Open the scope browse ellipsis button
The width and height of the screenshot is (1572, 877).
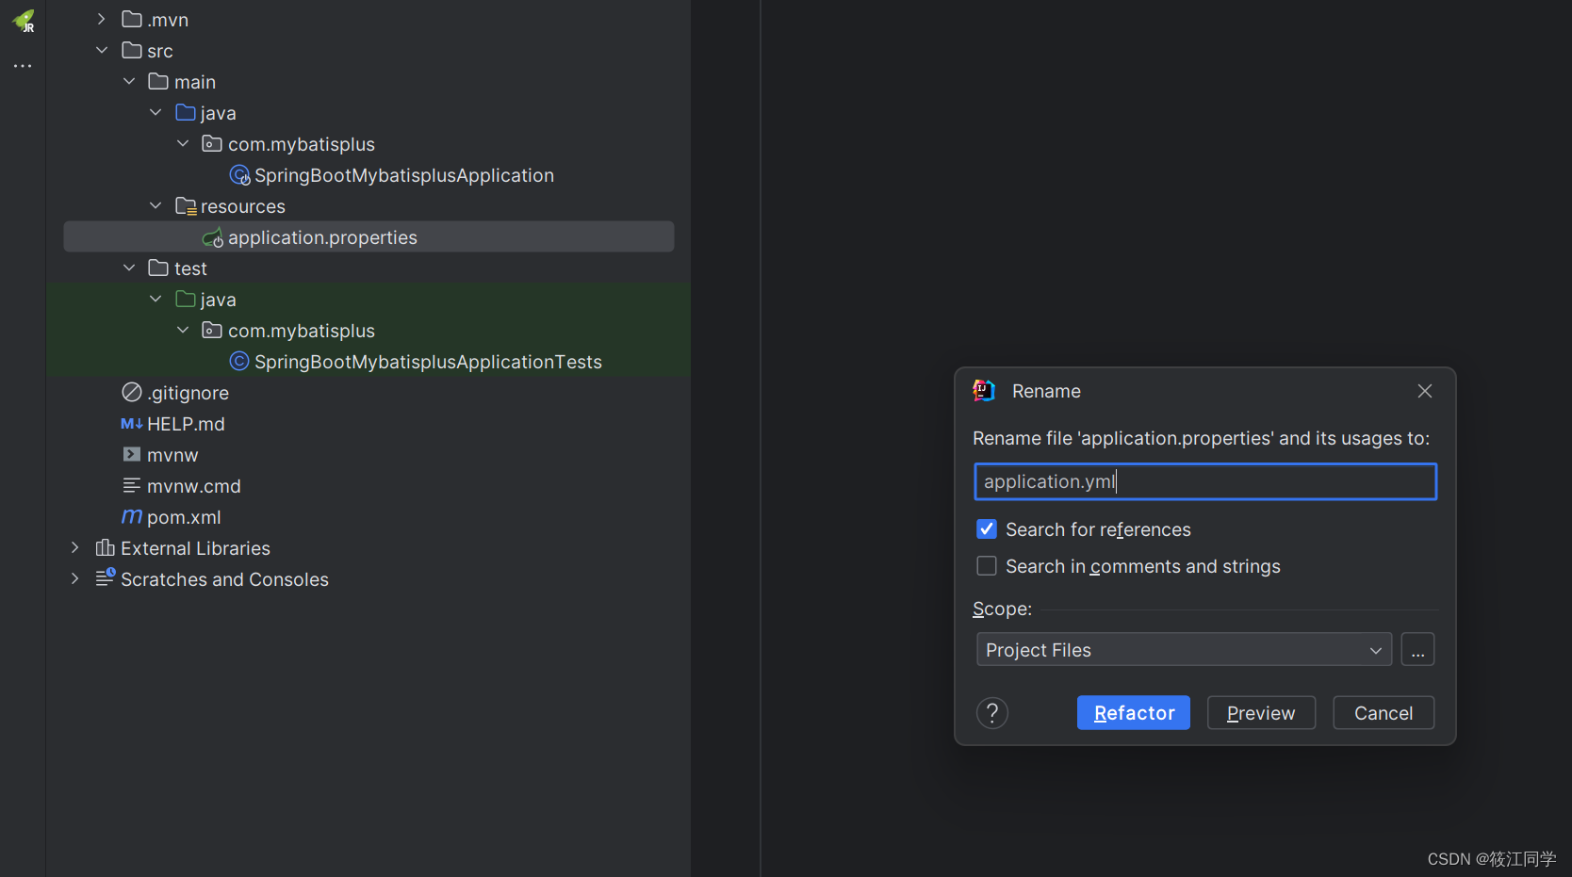pos(1417,650)
